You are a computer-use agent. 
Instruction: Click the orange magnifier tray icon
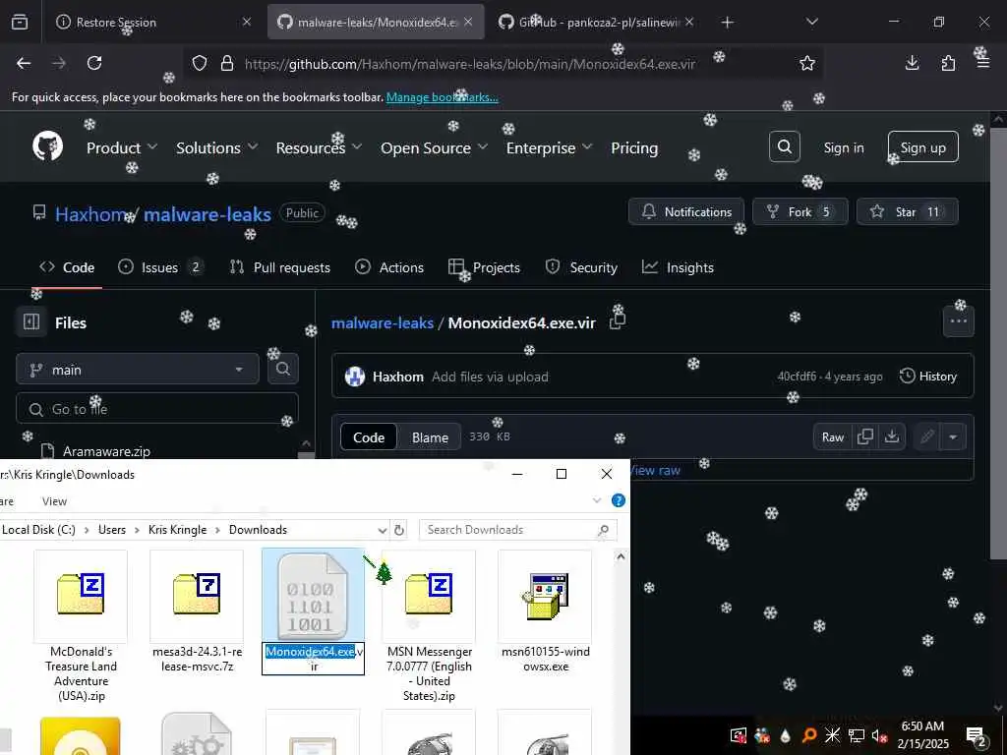[809, 735]
